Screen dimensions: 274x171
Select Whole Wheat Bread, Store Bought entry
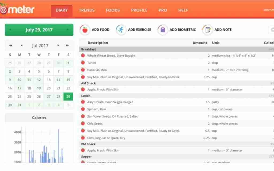(111, 56)
